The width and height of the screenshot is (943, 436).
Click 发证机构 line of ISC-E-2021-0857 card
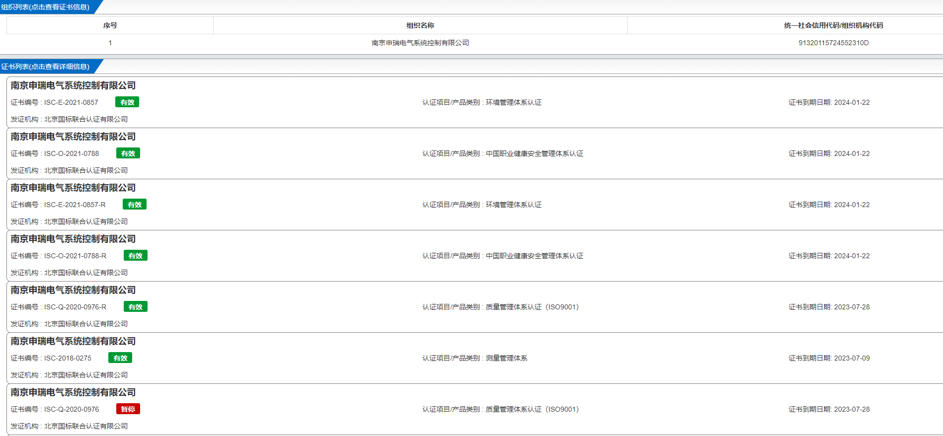tap(69, 119)
